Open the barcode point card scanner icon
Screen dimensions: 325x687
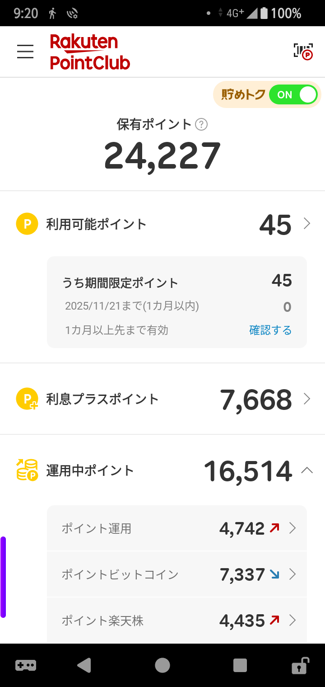pyautogui.click(x=303, y=52)
